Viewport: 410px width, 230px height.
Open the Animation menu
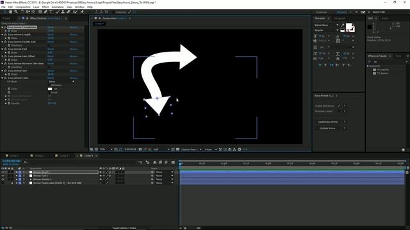click(58, 7)
